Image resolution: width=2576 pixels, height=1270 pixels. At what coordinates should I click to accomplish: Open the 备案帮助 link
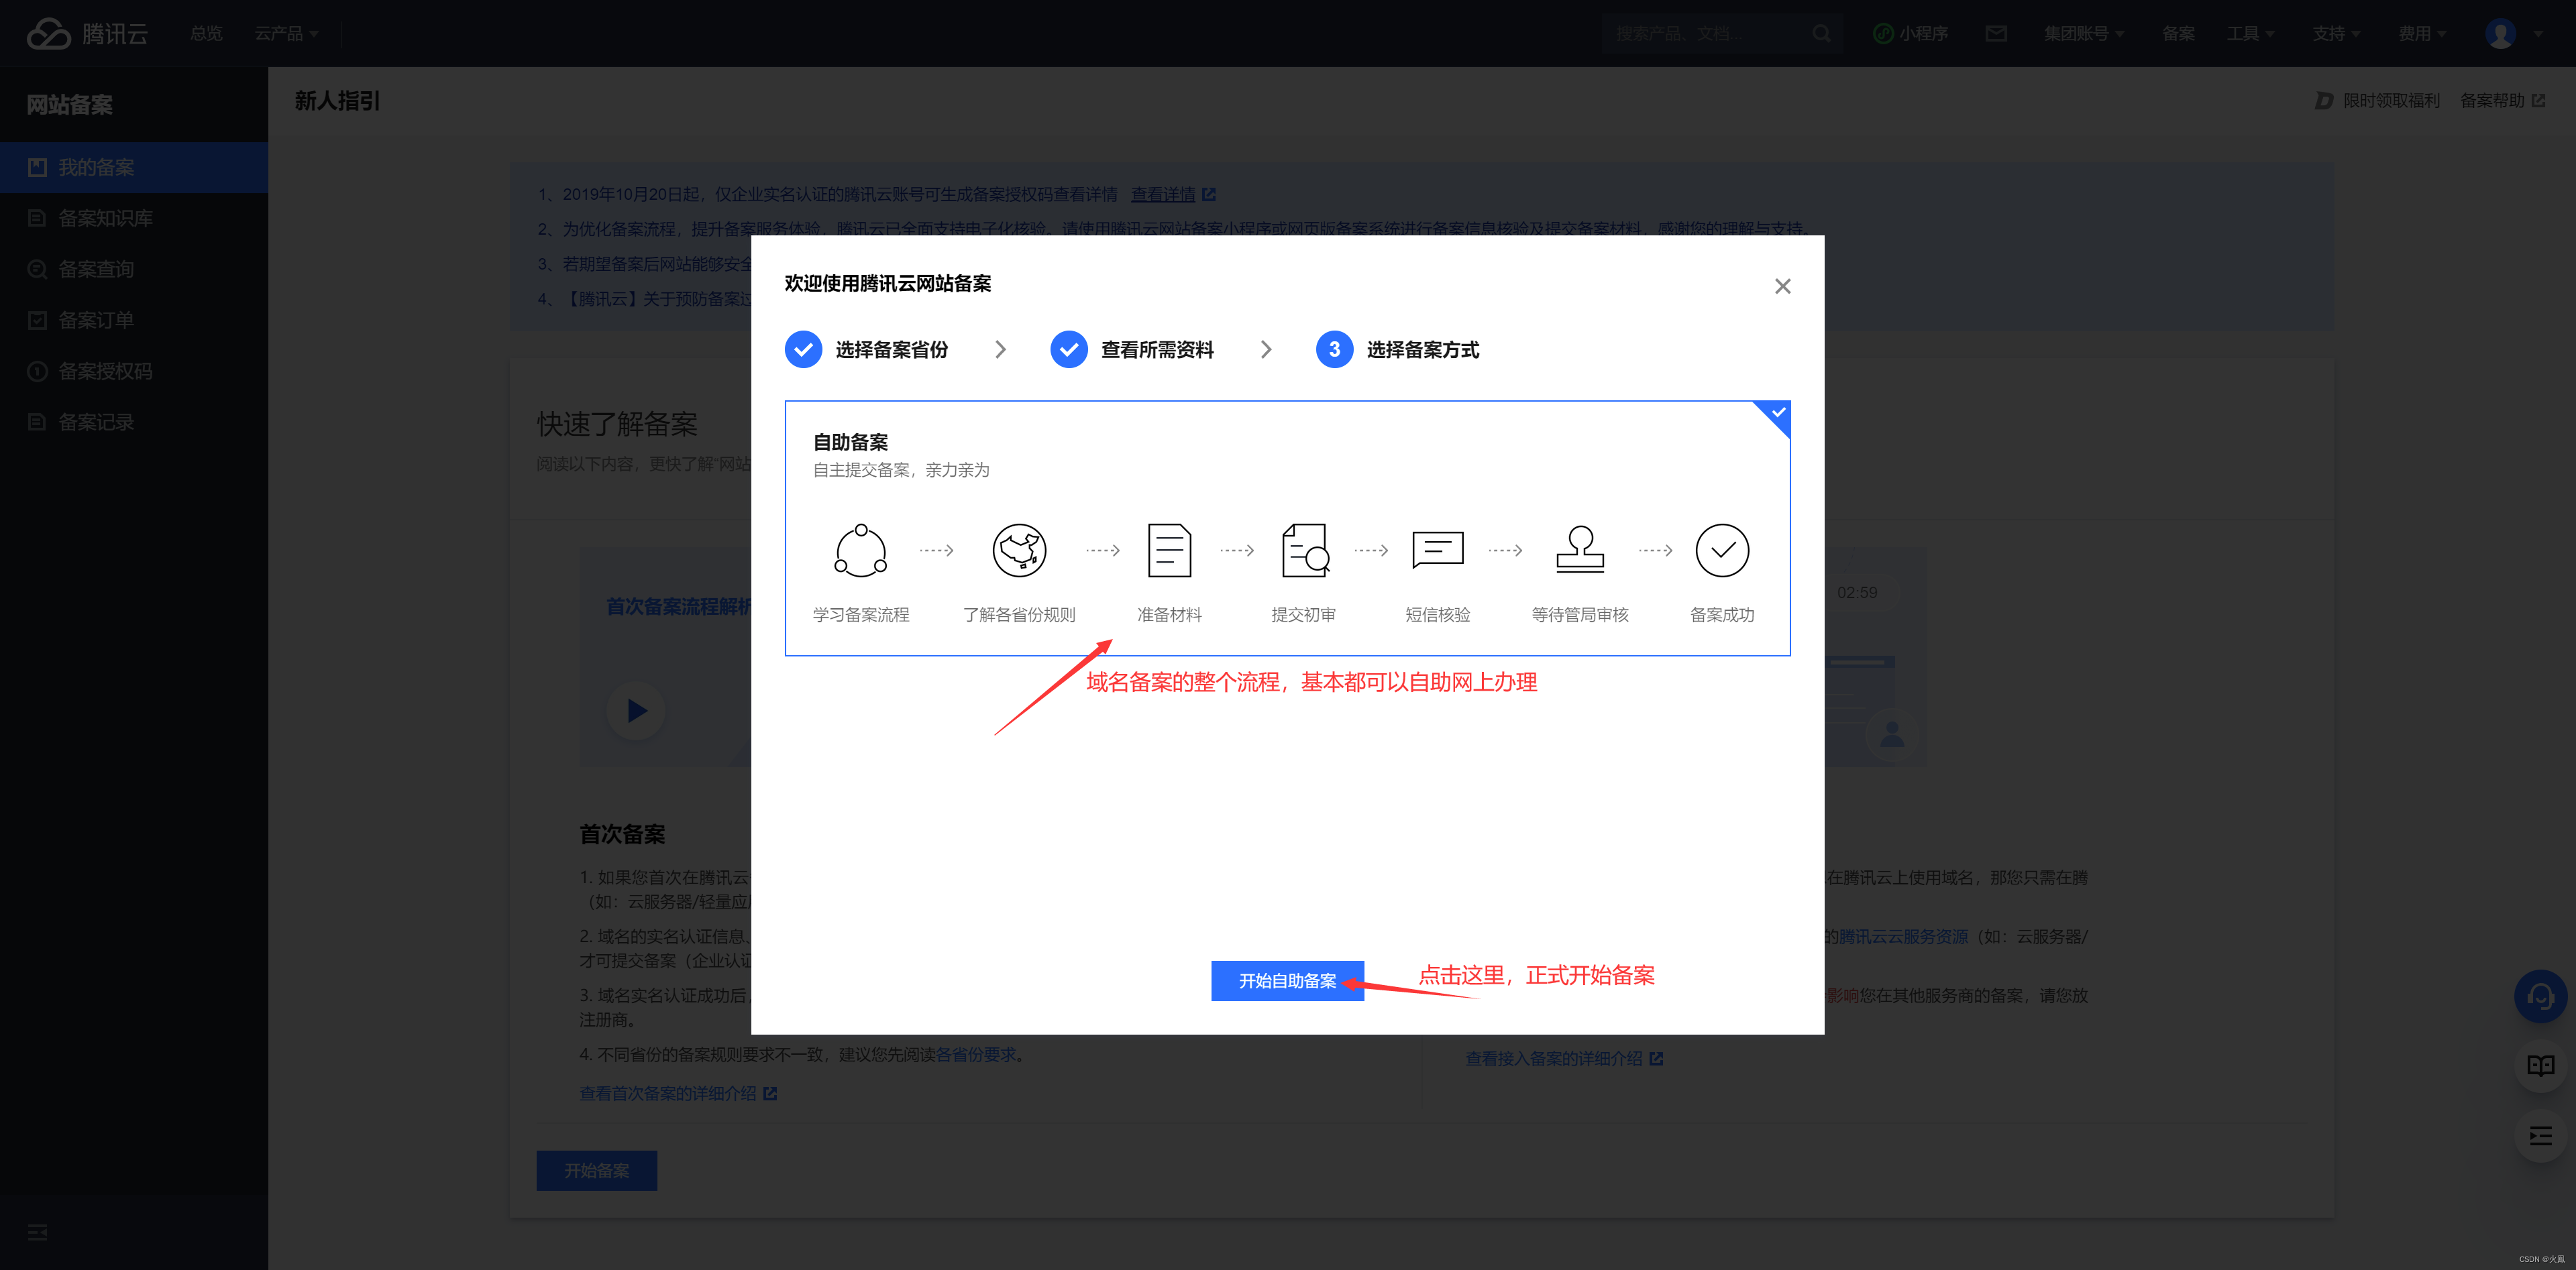[x=2502, y=101]
